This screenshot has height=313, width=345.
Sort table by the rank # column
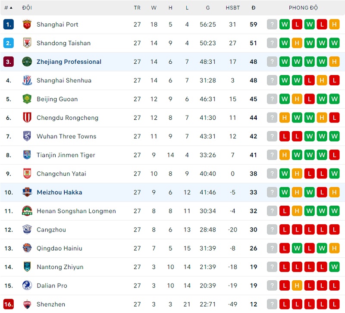point(8,8)
